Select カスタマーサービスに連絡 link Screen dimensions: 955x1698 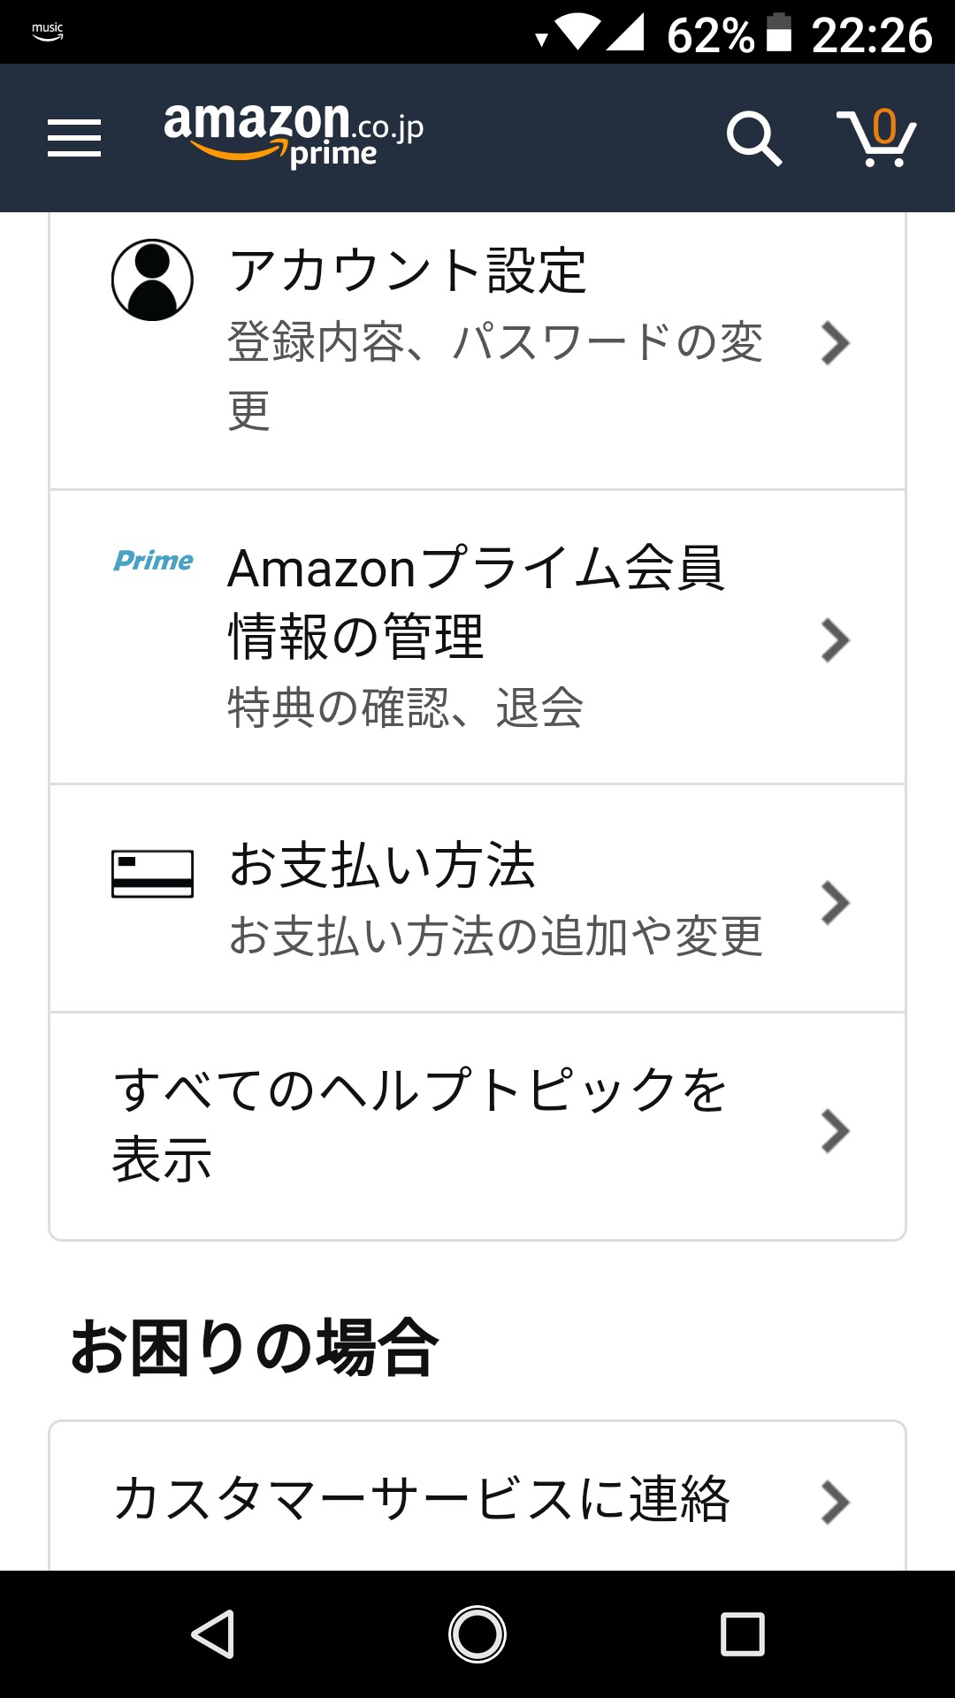point(421,1500)
